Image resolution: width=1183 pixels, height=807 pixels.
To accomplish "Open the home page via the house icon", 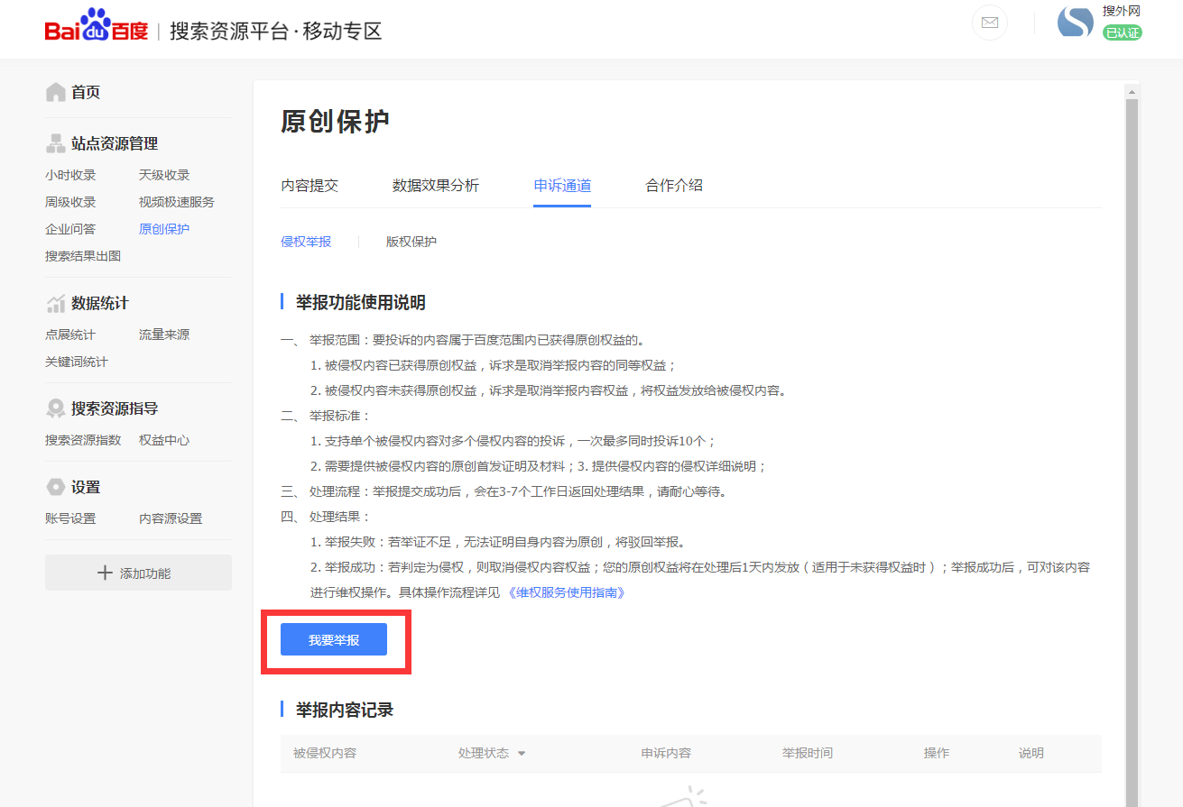I will (x=54, y=91).
